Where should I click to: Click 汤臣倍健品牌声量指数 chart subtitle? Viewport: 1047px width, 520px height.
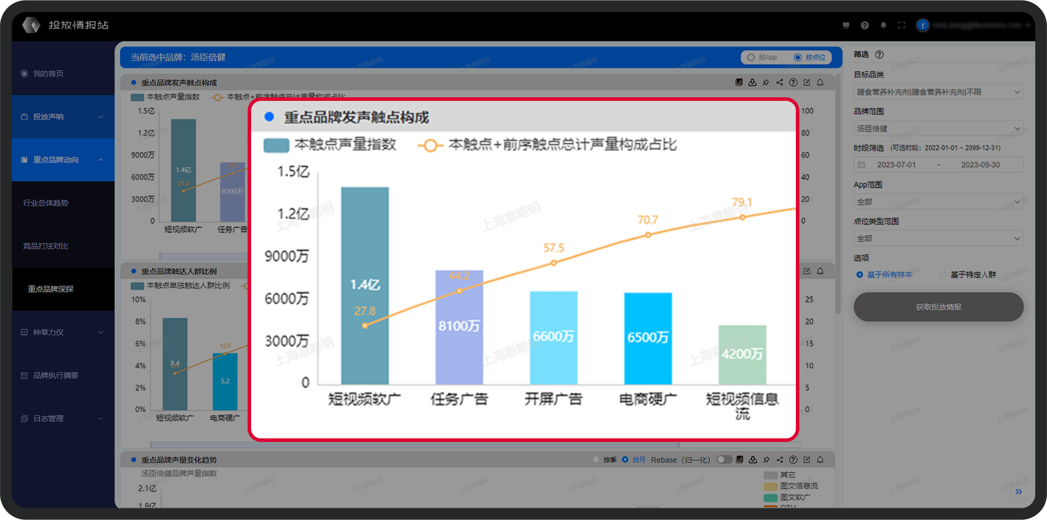179,473
